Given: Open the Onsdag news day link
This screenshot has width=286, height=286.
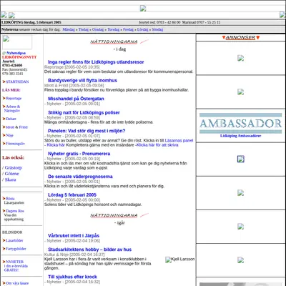Looking at the screenshot, I should point(98,29).
